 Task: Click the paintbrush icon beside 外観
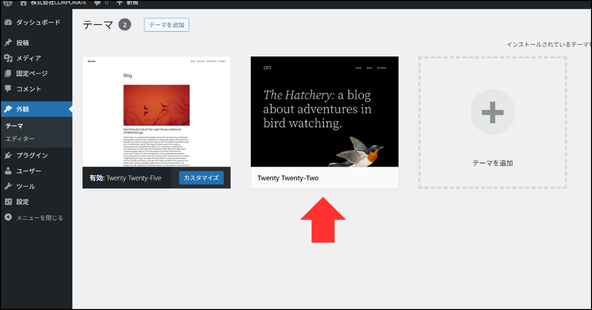point(8,109)
